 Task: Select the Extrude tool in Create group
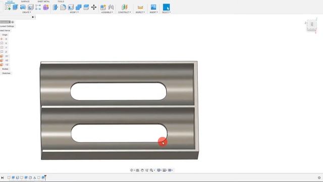pos(16,7)
